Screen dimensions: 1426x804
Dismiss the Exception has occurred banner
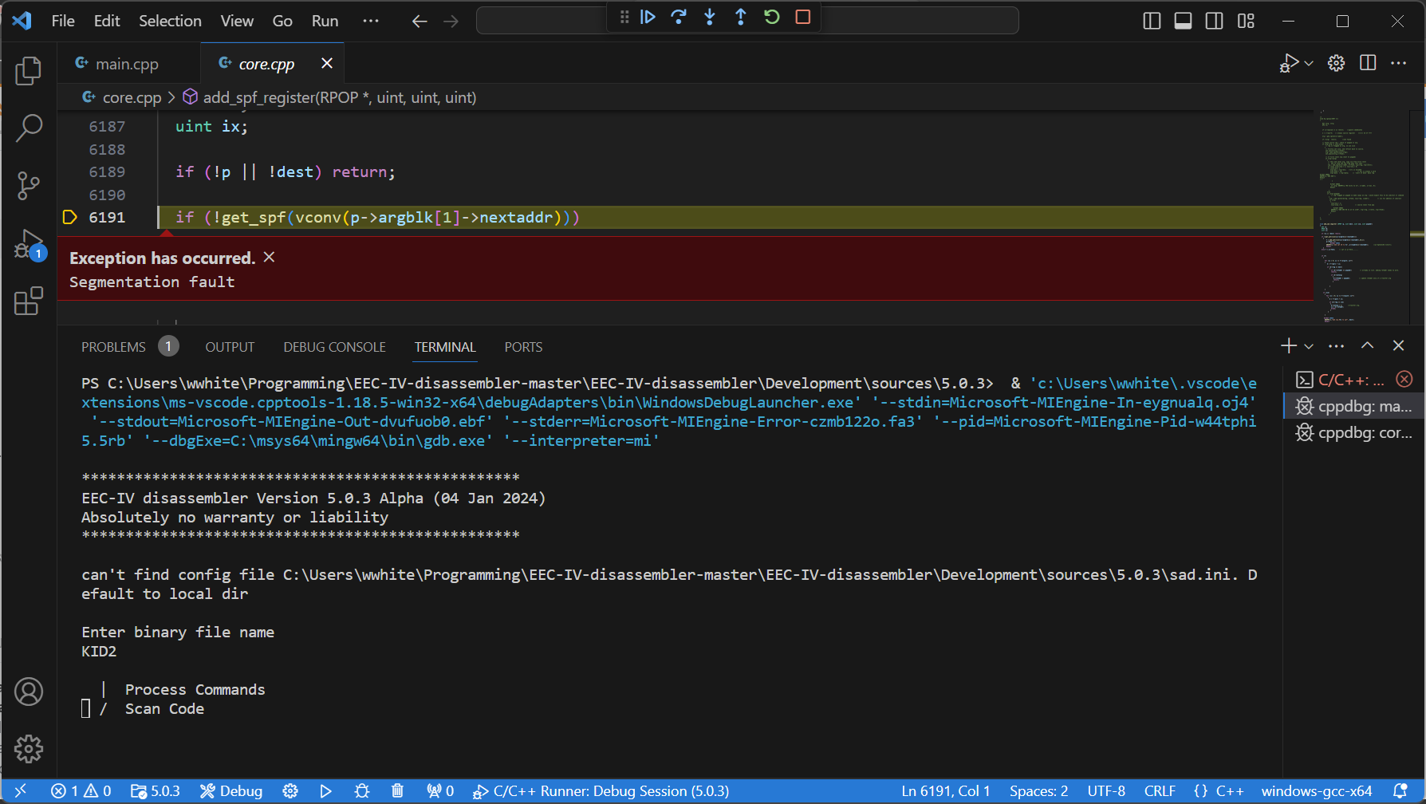click(270, 257)
